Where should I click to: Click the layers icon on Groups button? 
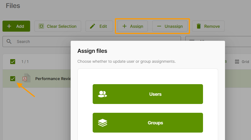click(102, 123)
